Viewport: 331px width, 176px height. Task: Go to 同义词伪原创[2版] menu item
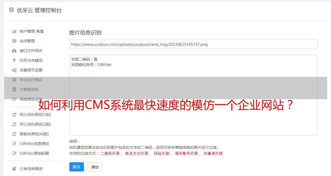pos(35,124)
